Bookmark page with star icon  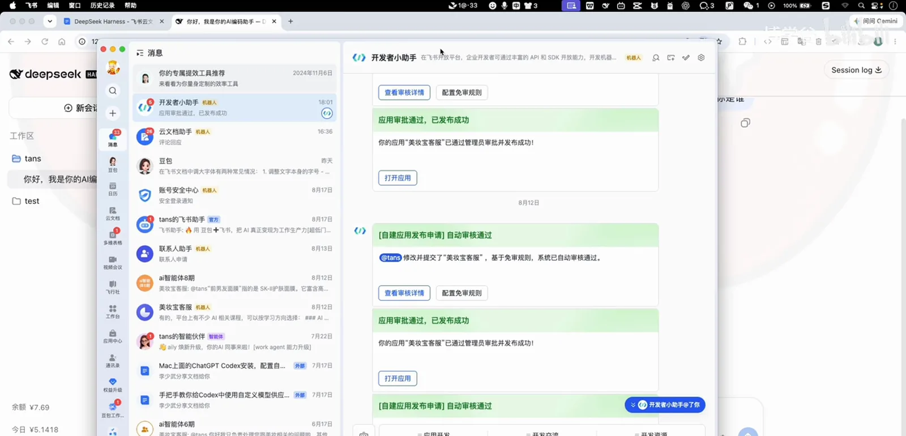pos(719,41)
